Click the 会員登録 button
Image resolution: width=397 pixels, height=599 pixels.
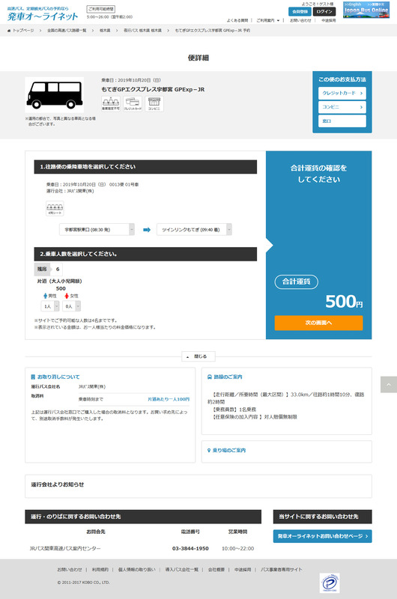click(300, 11)
